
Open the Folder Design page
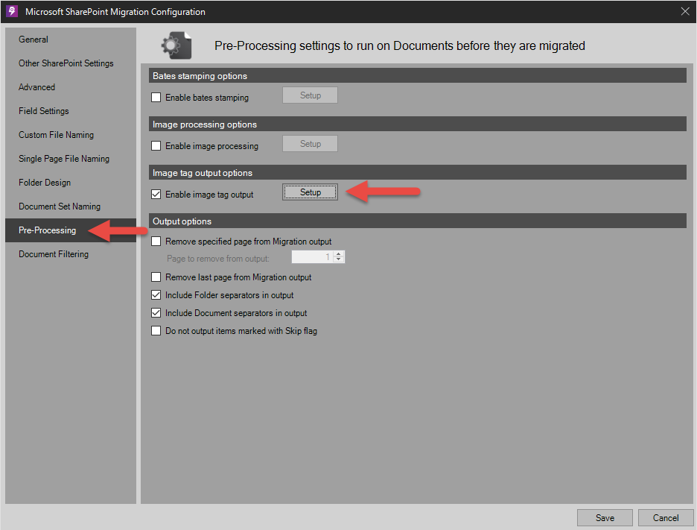(71, 183)
